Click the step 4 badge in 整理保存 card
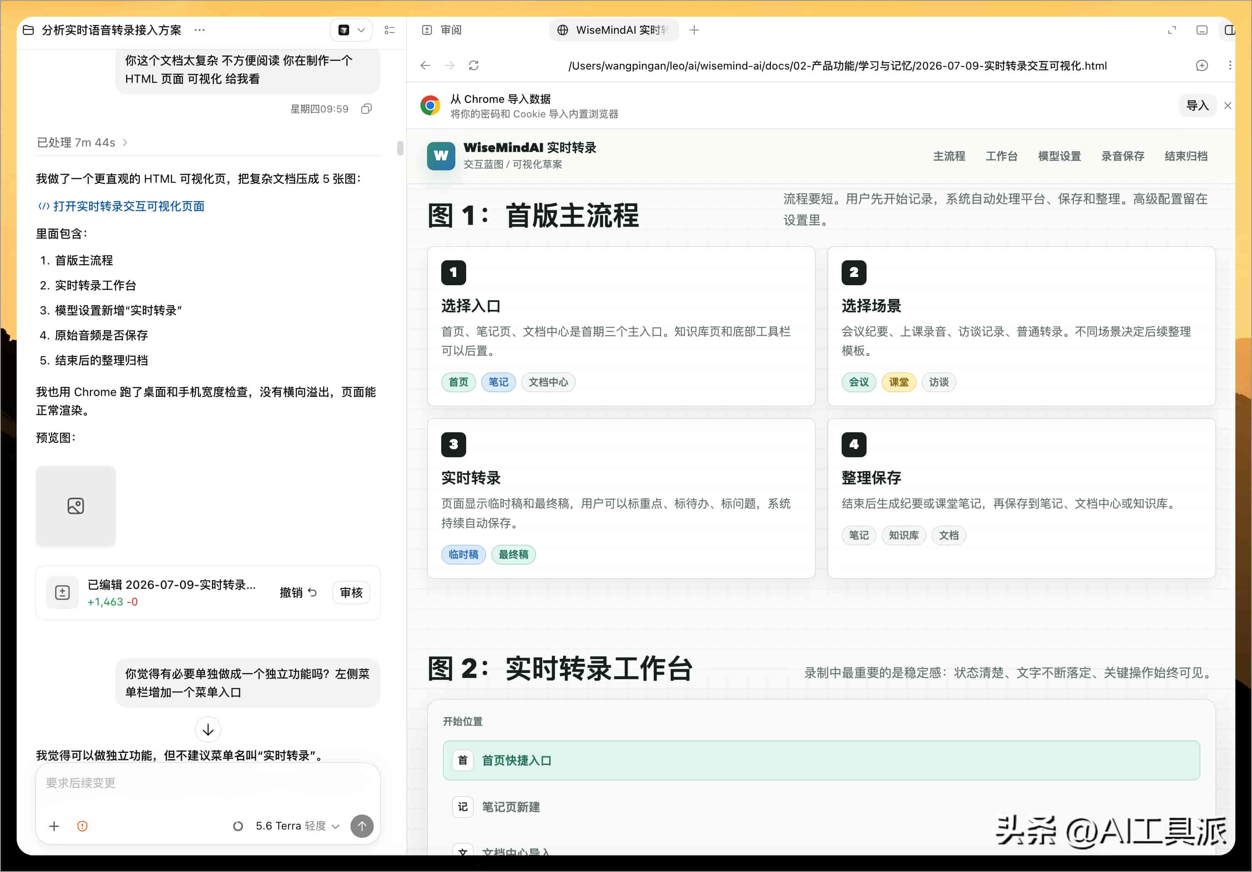This screenshot has height=872, width=1252. pos(854,445)
